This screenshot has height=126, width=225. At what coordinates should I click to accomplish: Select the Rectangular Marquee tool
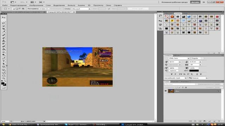click(4, 20)
